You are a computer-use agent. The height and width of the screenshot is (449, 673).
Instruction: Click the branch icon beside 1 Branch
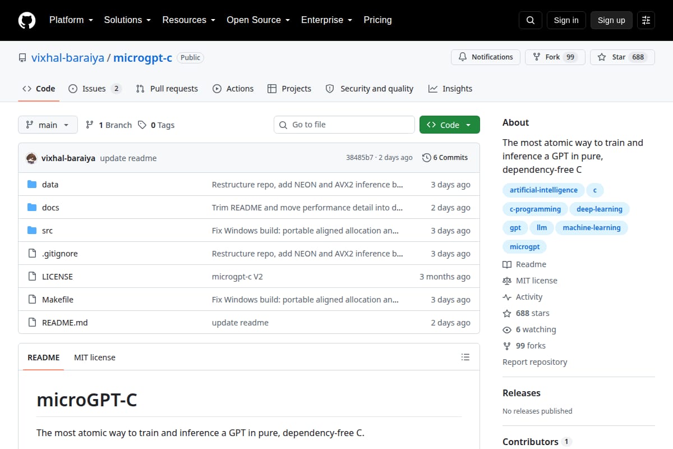coord(90,125)
